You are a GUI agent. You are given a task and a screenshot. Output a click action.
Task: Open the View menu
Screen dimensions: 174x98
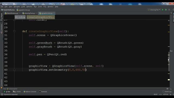(11, 7)
